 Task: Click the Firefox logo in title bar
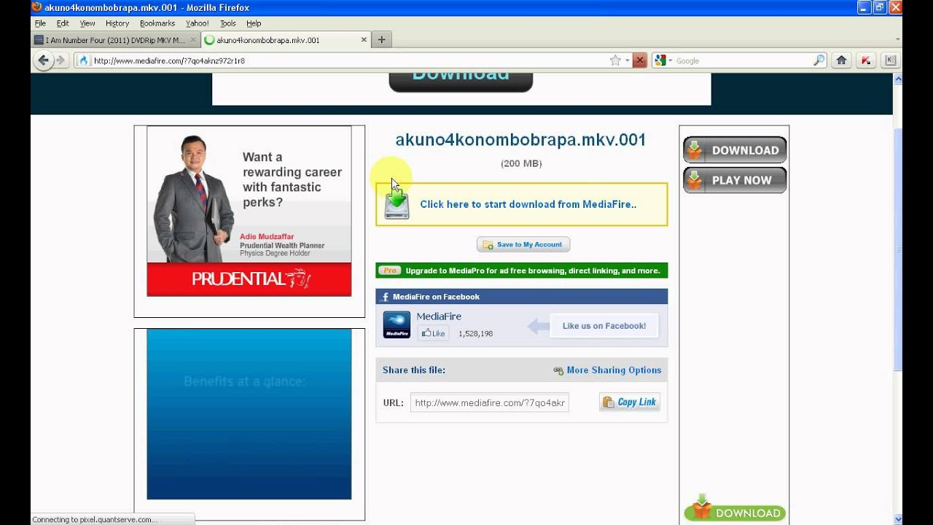[x=37, y=7]
